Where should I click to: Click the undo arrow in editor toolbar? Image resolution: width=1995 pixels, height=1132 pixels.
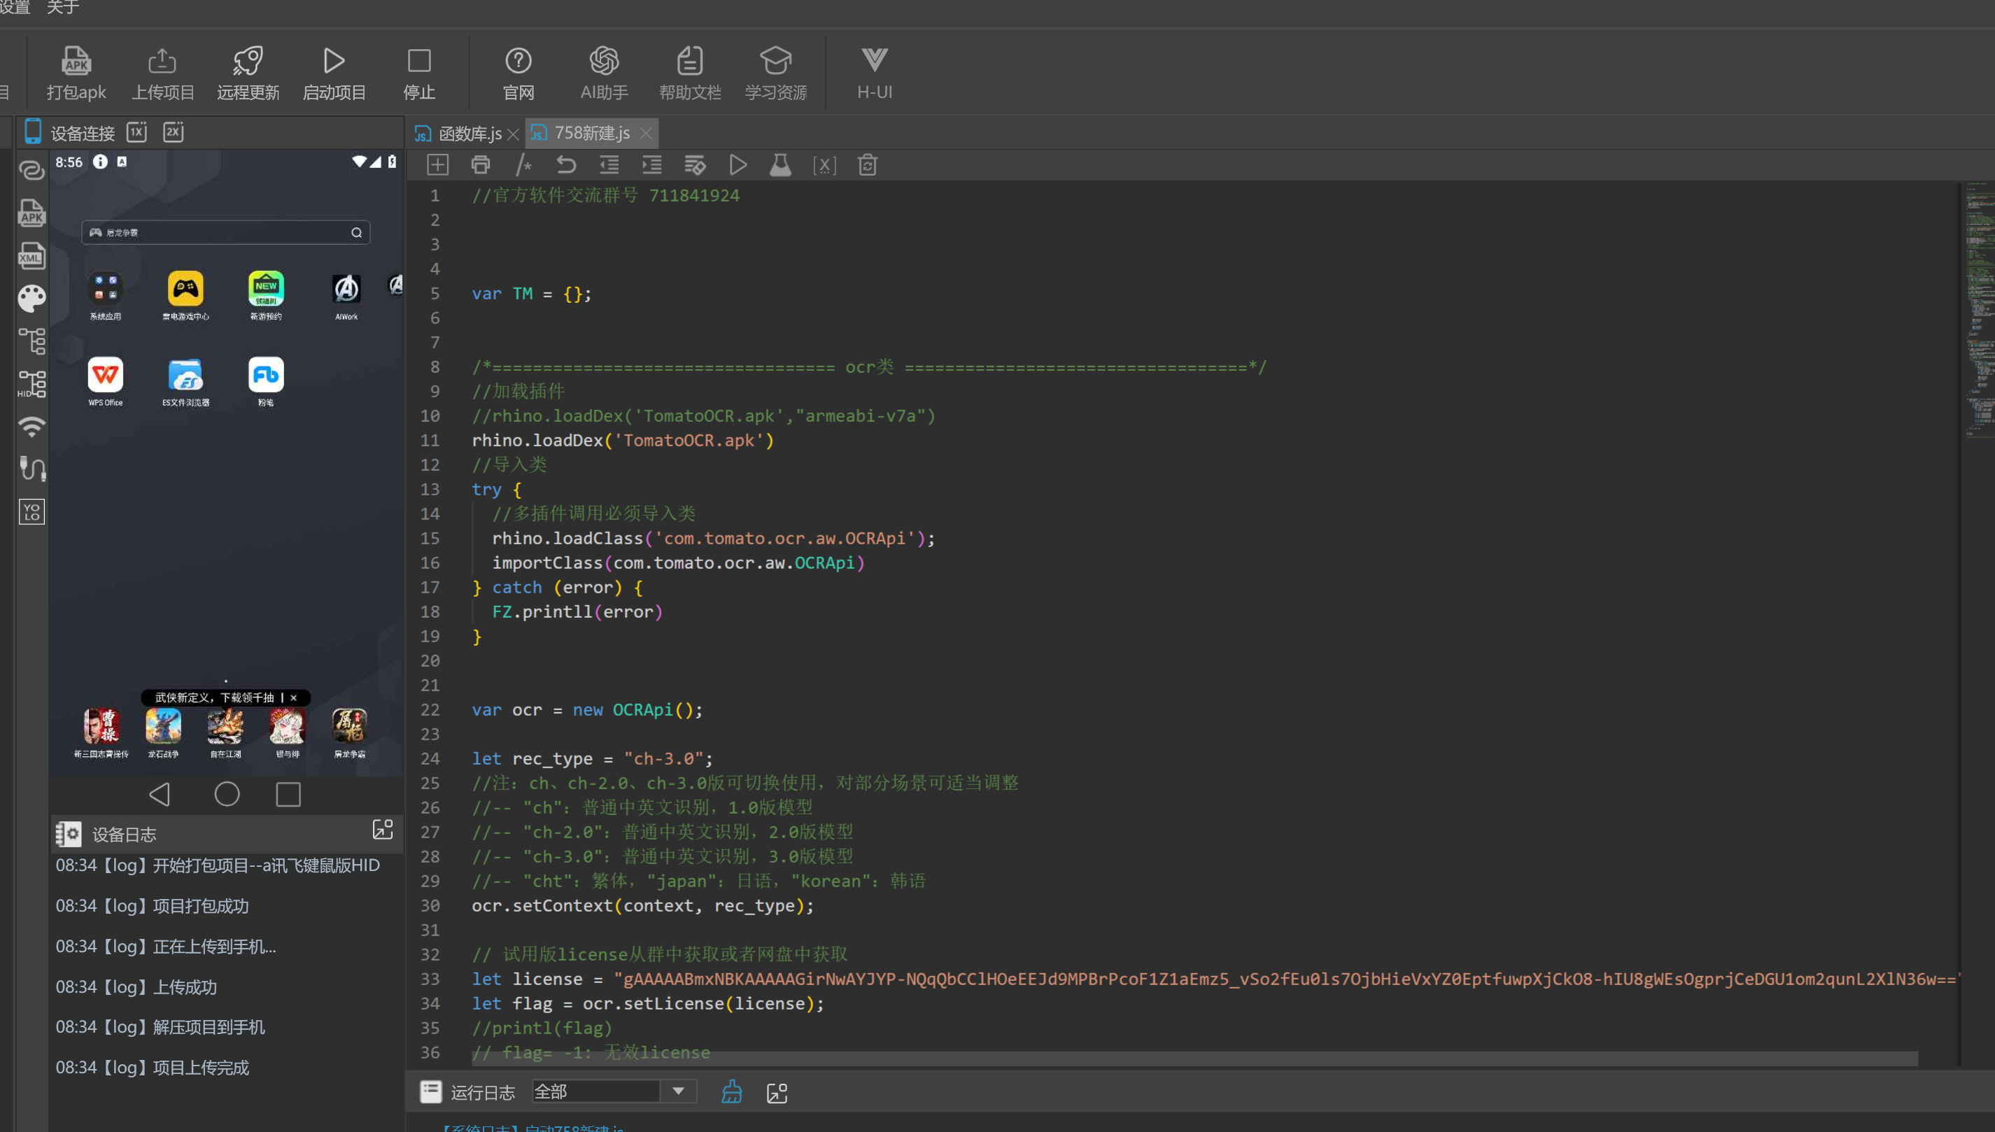(x=566, y=165)
